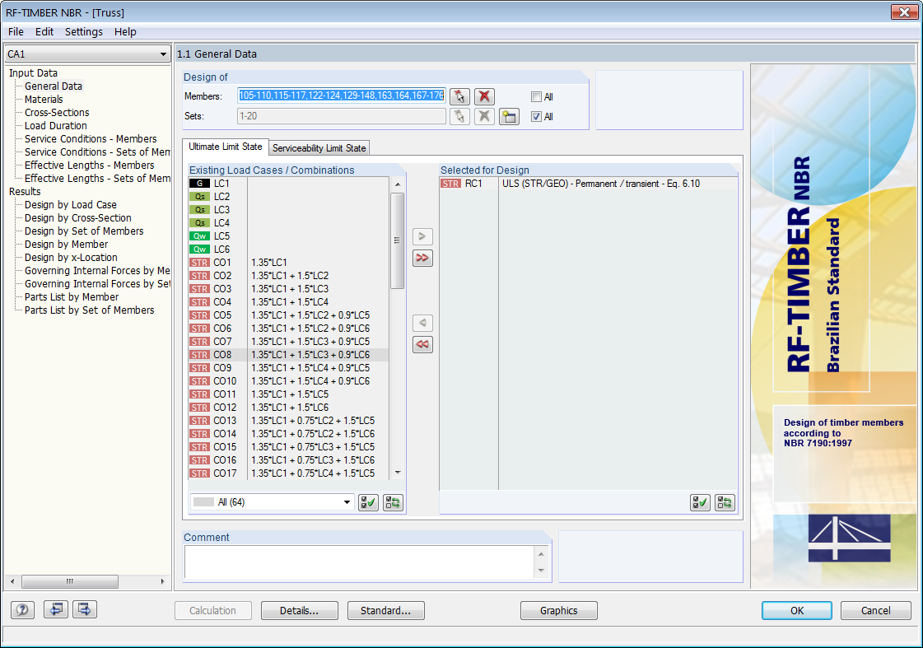Open the help icon in bottom toolbar

point(22,609)
